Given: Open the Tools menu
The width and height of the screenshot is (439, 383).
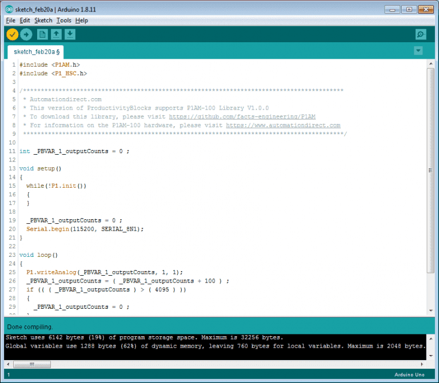Looking at the screenshot, I should click(64, 21).
